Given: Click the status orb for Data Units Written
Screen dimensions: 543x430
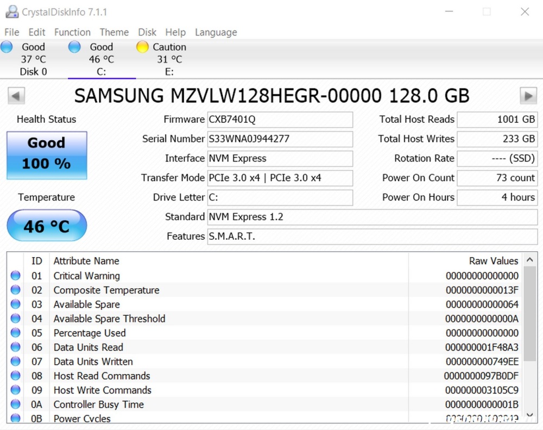Looking at the screenshot, I should click(16, 362).
